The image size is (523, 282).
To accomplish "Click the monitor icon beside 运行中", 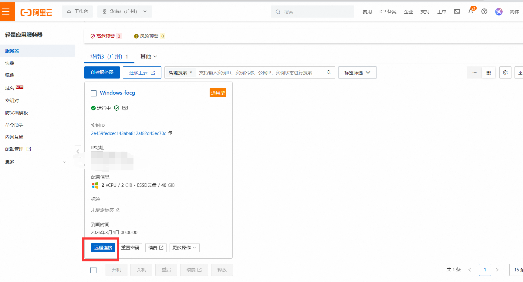I will [x=125, y=108].
